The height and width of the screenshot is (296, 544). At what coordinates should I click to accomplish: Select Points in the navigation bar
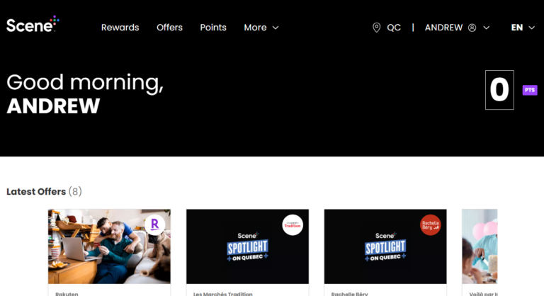point(213,28)
